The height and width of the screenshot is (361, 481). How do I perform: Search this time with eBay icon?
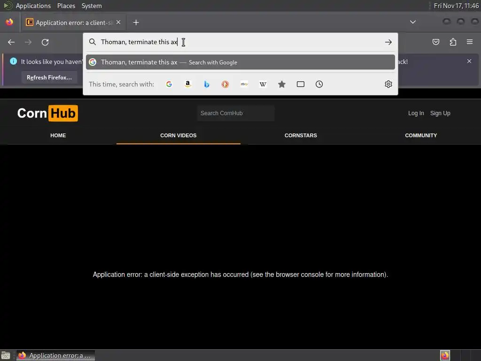244,84
